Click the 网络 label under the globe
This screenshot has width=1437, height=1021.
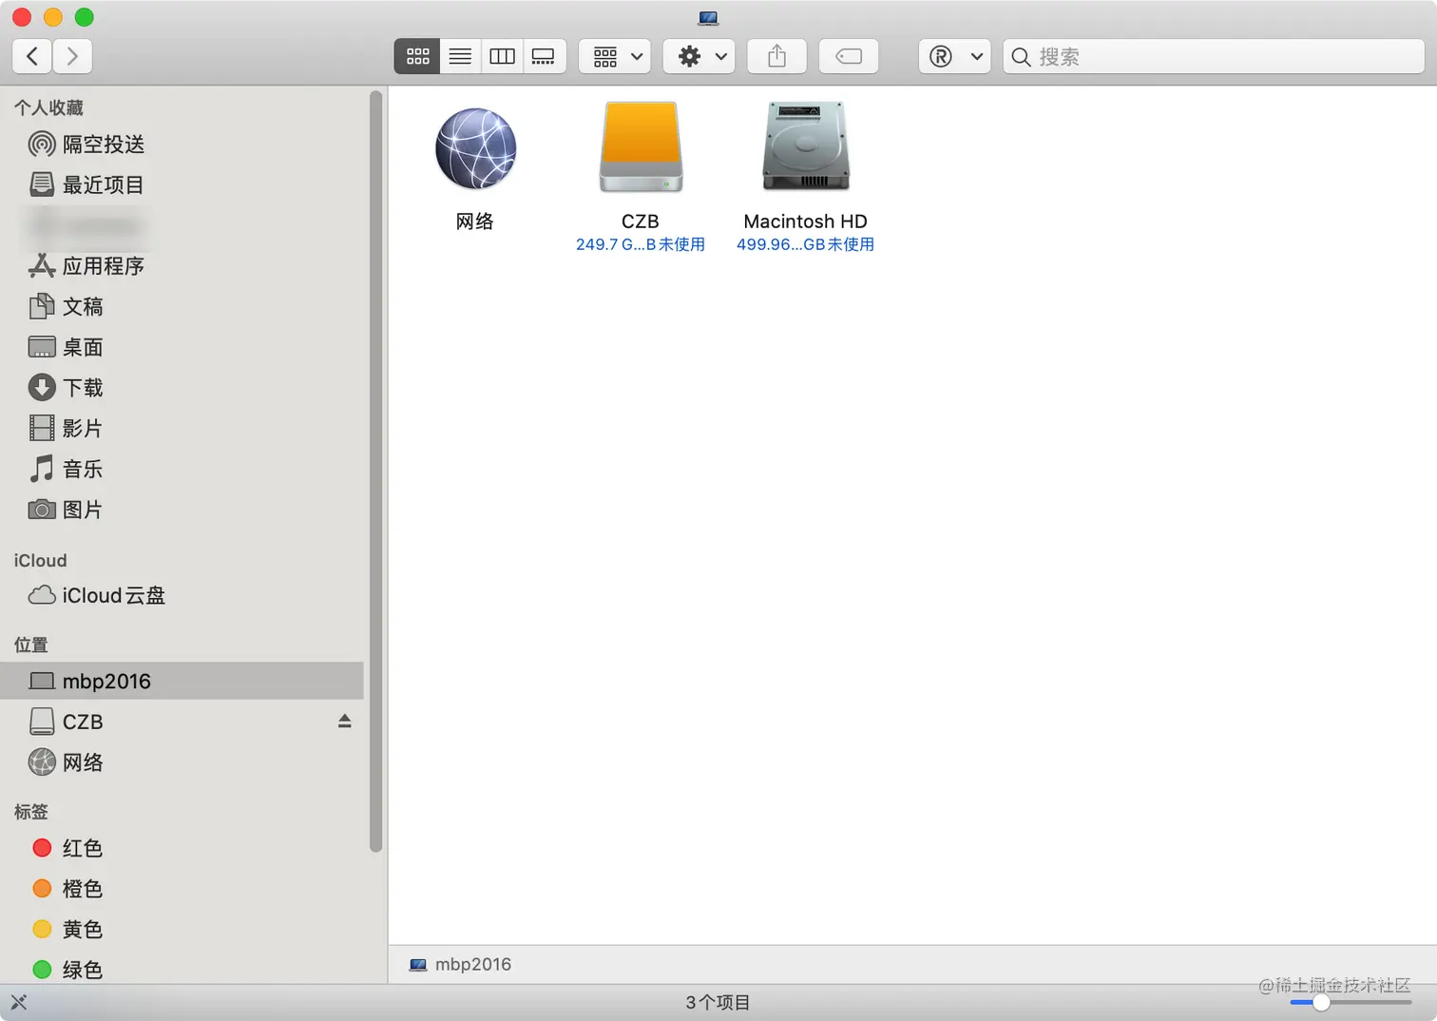475,222
